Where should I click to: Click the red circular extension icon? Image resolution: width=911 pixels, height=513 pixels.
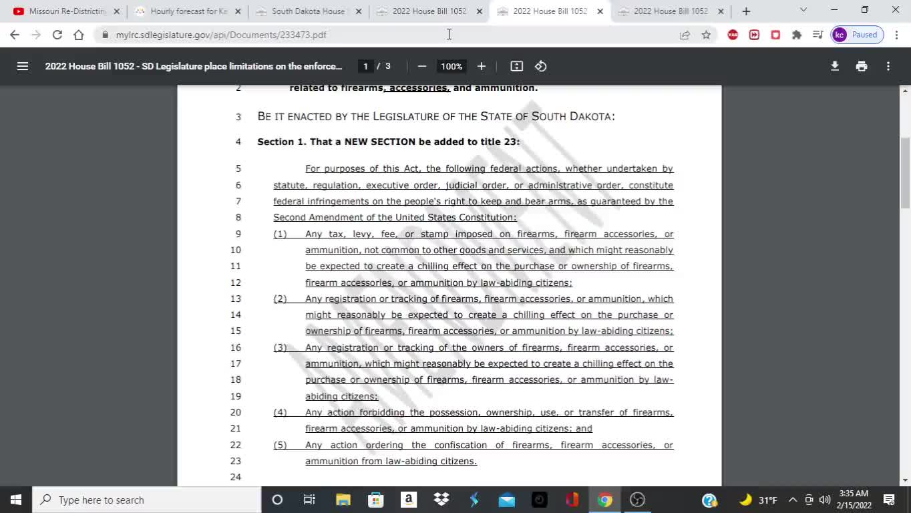[x=733, y=35]
